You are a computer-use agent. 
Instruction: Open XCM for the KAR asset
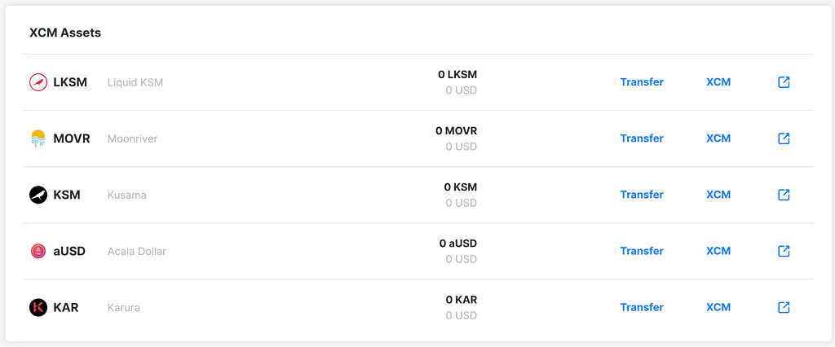click(718, 307)
